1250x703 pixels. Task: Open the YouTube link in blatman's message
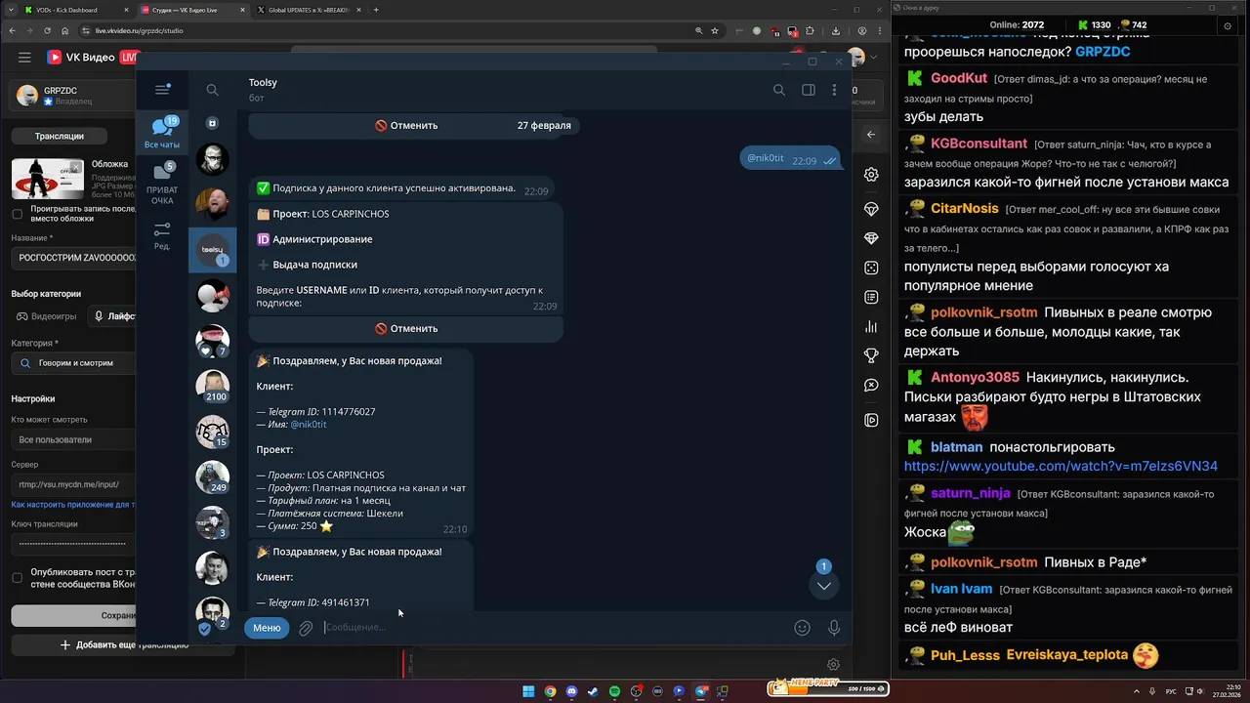pos(1061,466)
